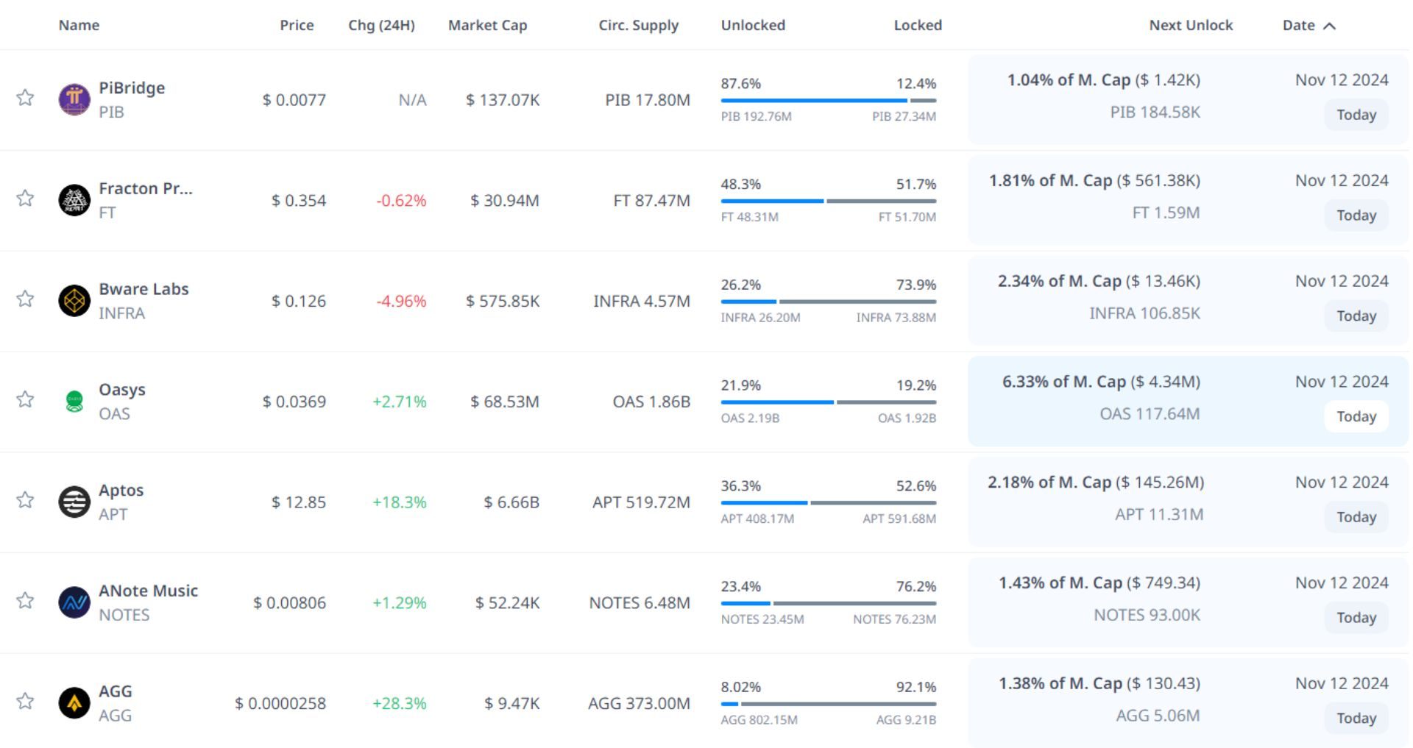Click the PiBridge token logo icon
Image resolution: width=1413 pixels, height=748 pixels.
(74, 99)
